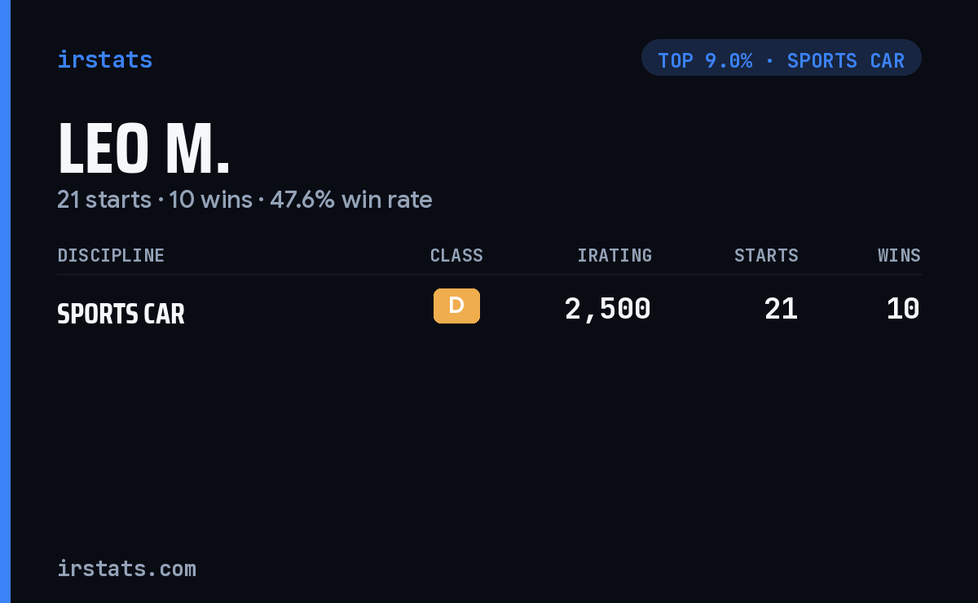Image resolution: width=978 pixels, height=603 pixels.
Task: Sort by the WINS column header
Action: 899,255
